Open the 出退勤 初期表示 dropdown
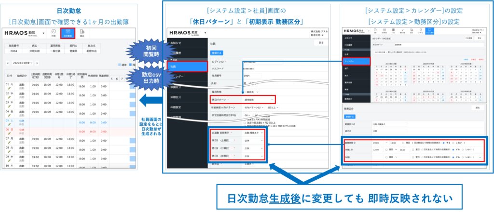494x212 pixels. point(254,132)
